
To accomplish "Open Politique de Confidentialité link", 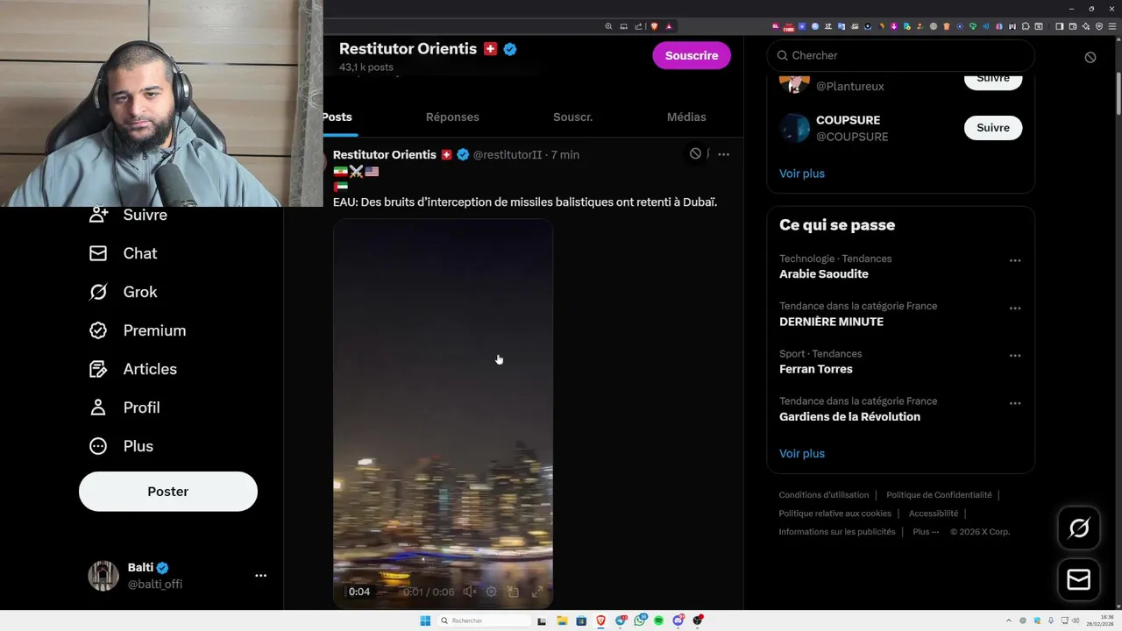I will pyautogui.click(x=939, y=495).
